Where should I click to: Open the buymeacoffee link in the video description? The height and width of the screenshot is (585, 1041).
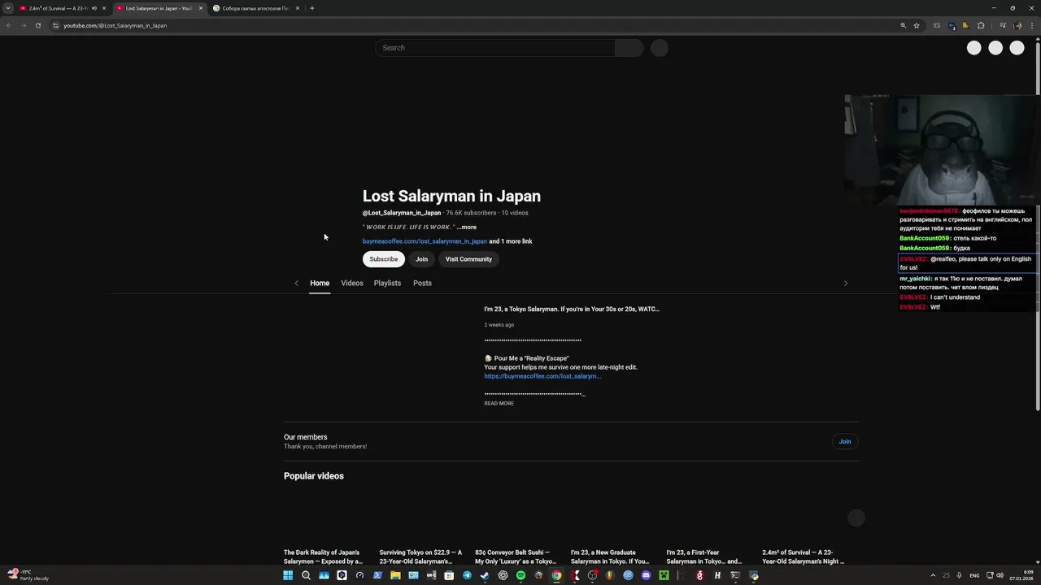coord(542,376)
